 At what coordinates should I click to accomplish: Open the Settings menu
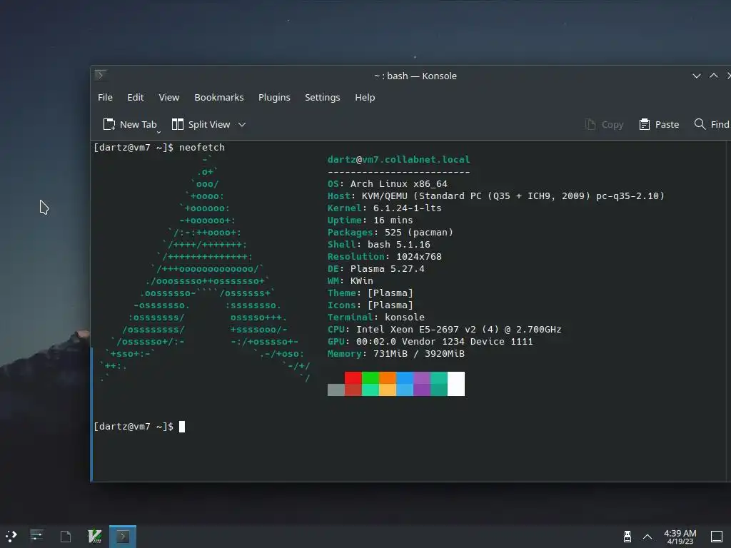tap(322, 97)
